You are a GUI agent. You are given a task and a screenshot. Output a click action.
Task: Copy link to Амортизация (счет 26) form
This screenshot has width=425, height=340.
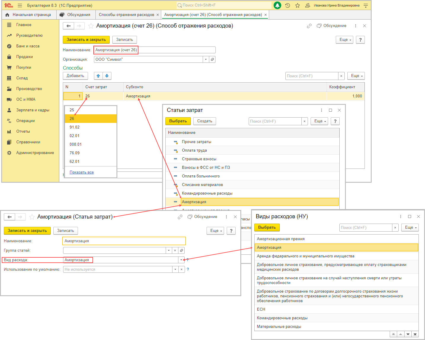pyautogui.click(x=309, y=26)
